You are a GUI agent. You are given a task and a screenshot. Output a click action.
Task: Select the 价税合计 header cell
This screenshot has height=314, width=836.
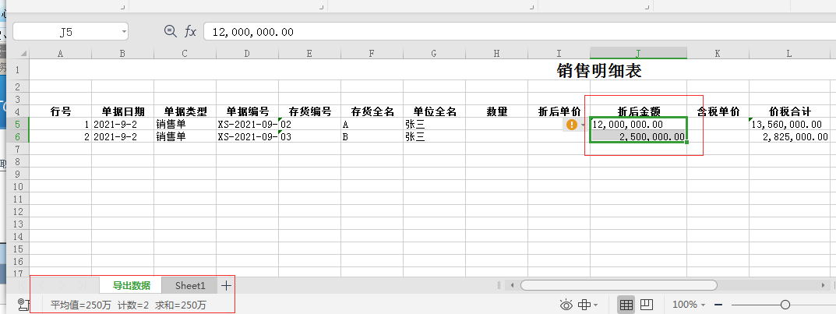(789, 112)
